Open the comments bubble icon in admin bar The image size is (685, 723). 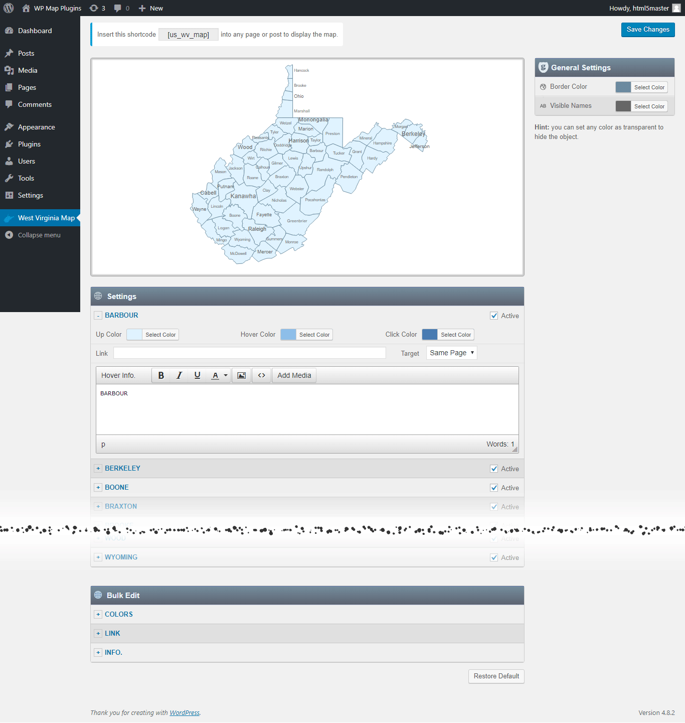click(x=118, y=8)
